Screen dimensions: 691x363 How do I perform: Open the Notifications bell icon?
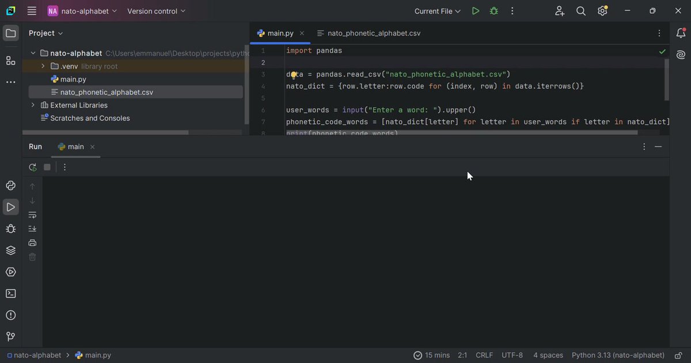681,33
